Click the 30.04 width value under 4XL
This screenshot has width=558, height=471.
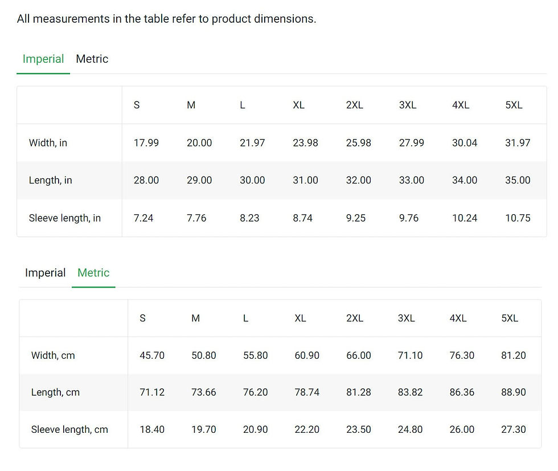pyautogui.click(x=465, y=143)
